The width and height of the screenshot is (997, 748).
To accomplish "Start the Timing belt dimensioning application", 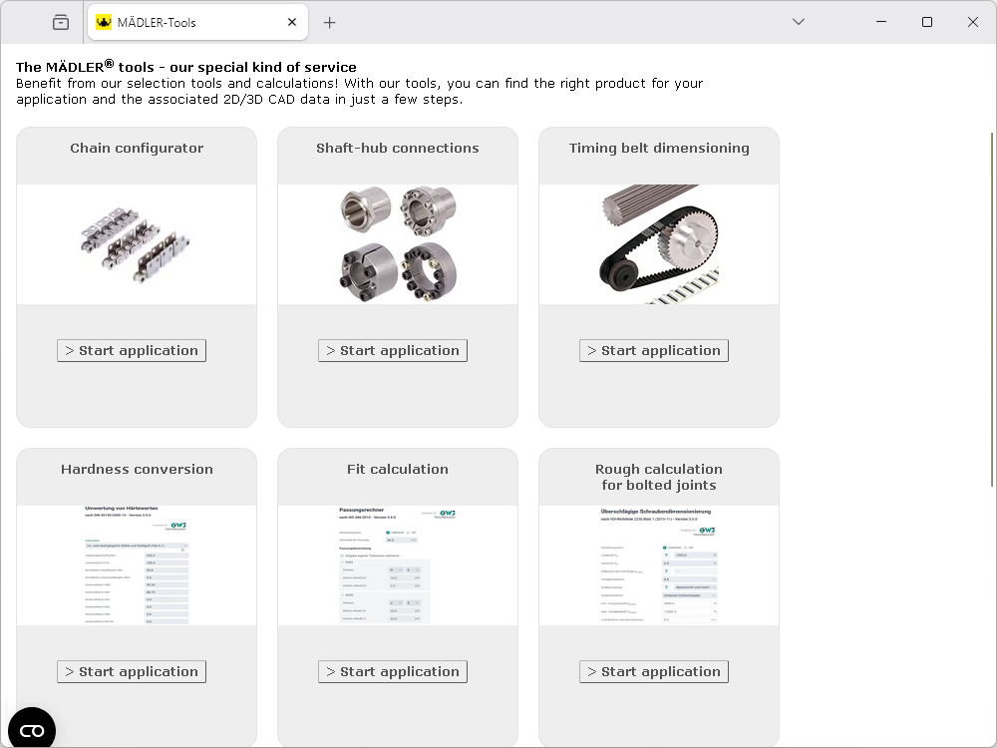I will 654,350.
